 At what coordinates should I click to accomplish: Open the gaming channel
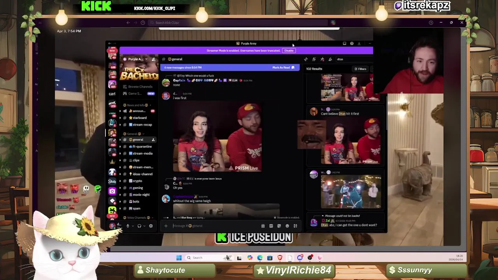point(138,188)
